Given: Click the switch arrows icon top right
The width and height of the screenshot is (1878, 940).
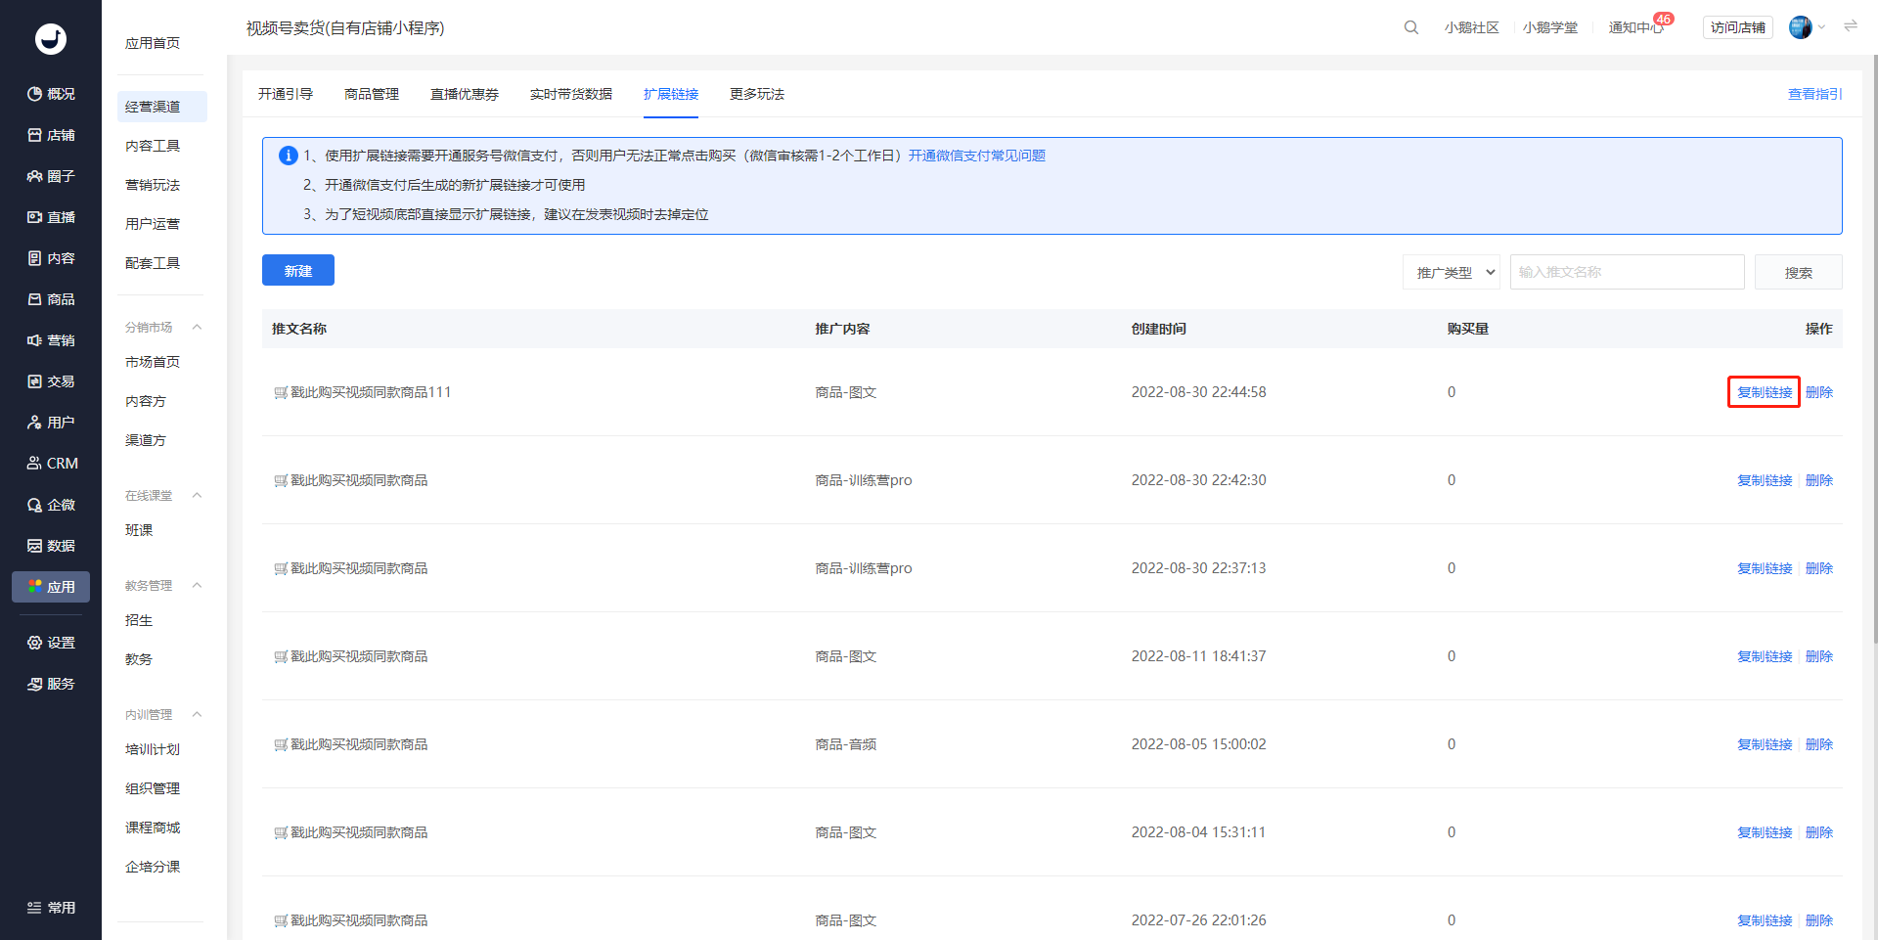Looking at the screenshot, I should point(1851,26).
